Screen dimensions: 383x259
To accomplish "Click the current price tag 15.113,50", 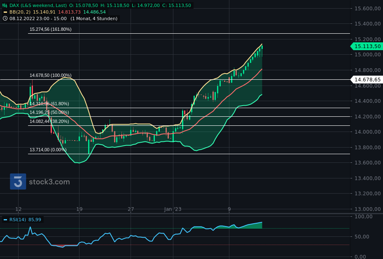I will [368, 46].
